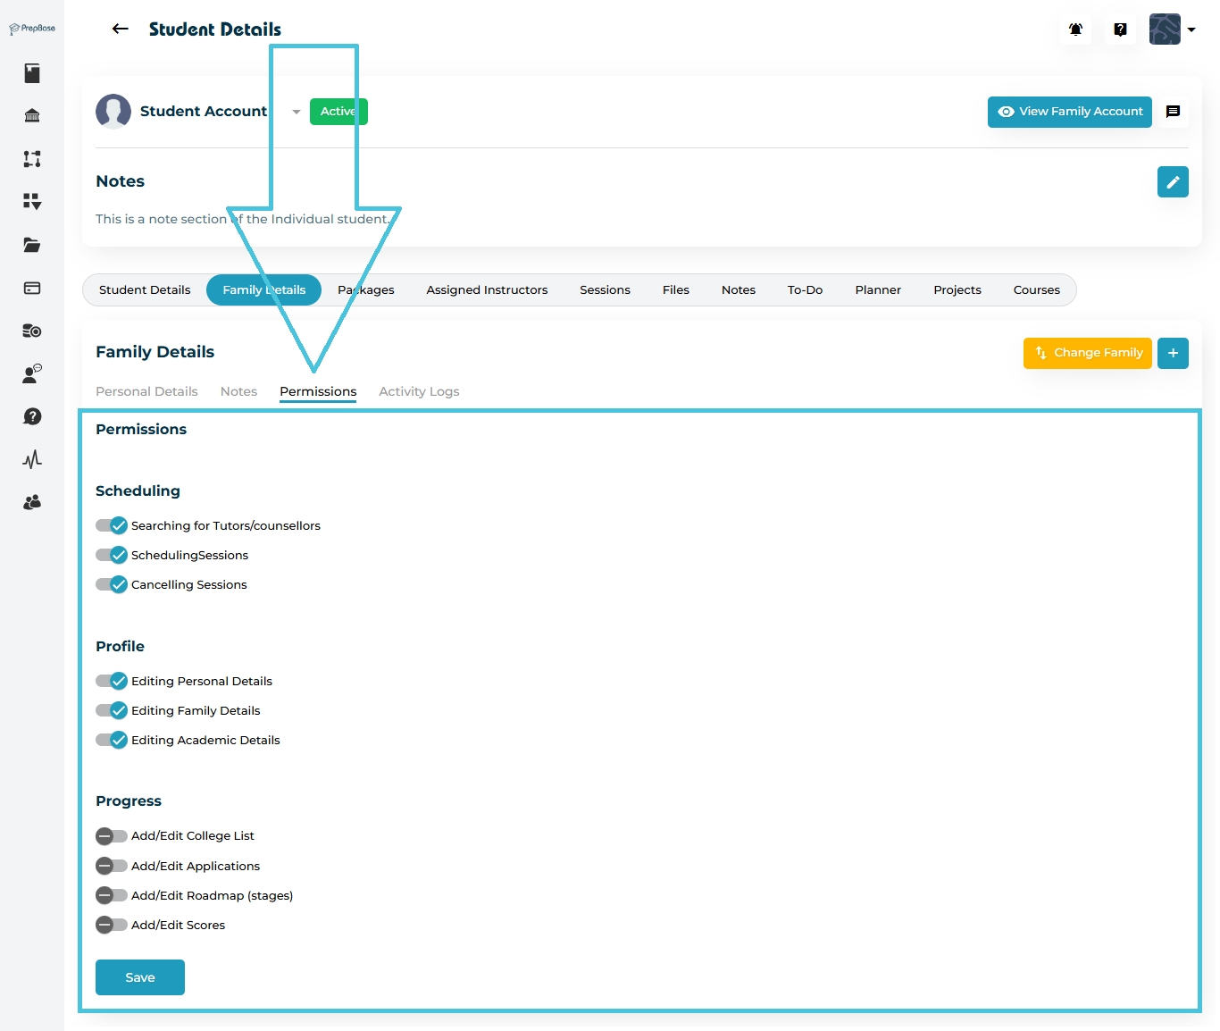Expand the Student Account dropdown arrow
Screen dimensions: 1220x1031
pos(296,112)
